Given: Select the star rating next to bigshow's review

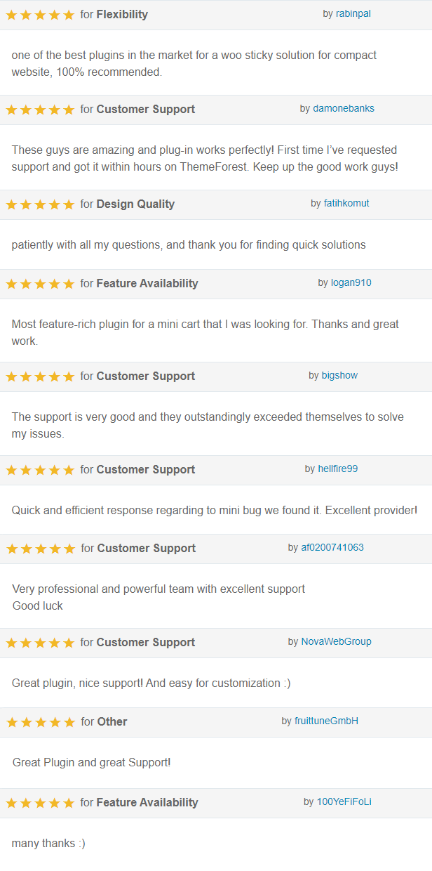Looking at the screenshot, I should pyautogui.click(x=40, y=376).
